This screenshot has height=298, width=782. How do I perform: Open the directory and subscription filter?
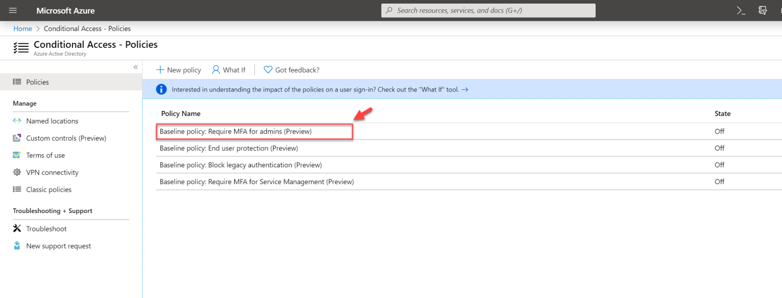762,10
